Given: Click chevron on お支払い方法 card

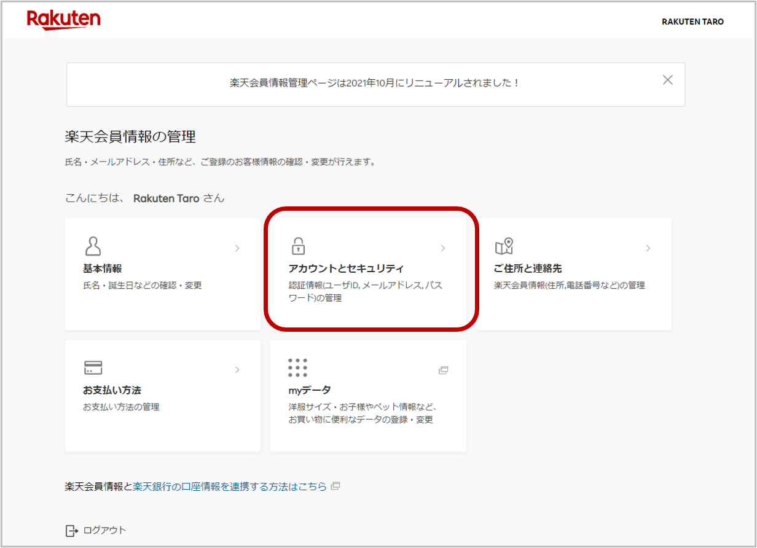Looking at the screenshot, I should click(237, 370).
